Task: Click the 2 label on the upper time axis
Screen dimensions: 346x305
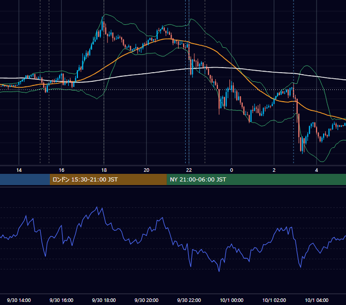Action: coord(274,170)
